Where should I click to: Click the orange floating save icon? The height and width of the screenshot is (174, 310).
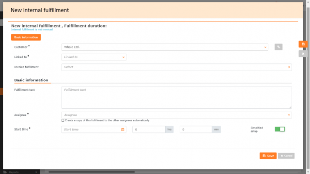(x=303, y=44)
